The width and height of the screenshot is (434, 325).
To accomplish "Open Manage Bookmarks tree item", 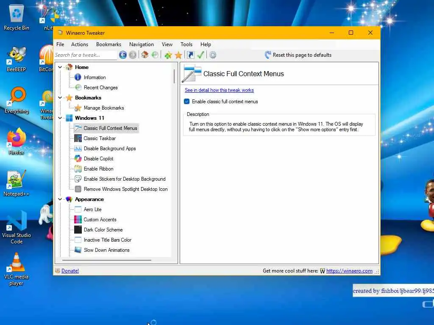I will 104,108.
